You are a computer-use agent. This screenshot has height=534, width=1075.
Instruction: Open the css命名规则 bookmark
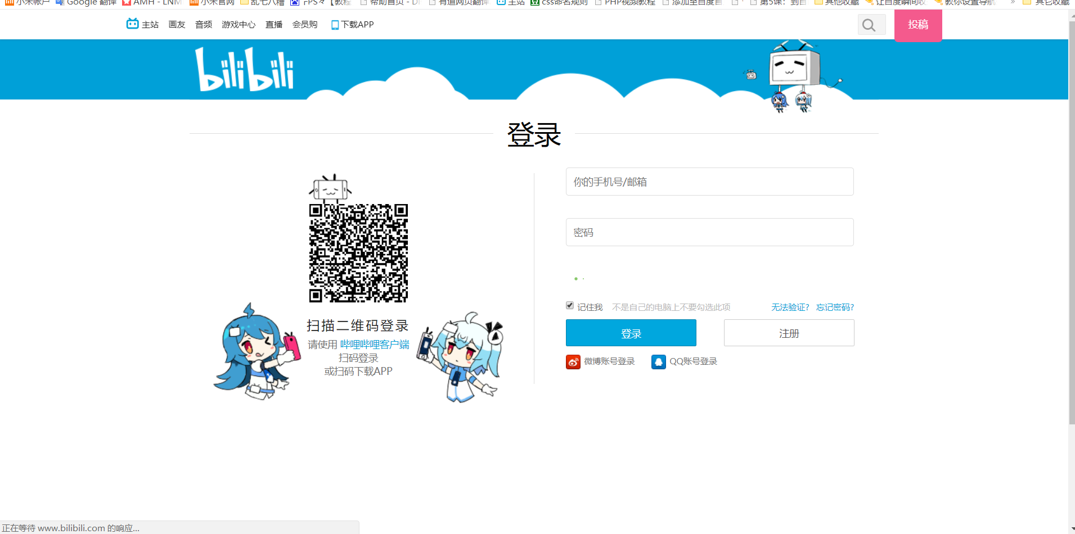pyautogui.click(x=559, y=3)
